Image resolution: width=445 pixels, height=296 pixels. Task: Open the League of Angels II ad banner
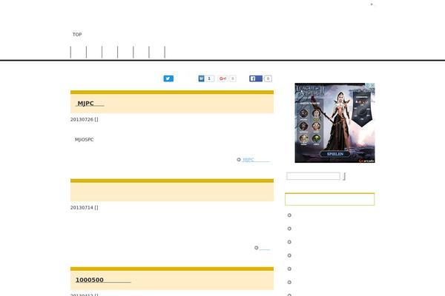[335, 123]
